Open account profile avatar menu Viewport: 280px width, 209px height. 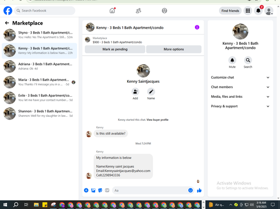tap(269, 11)
